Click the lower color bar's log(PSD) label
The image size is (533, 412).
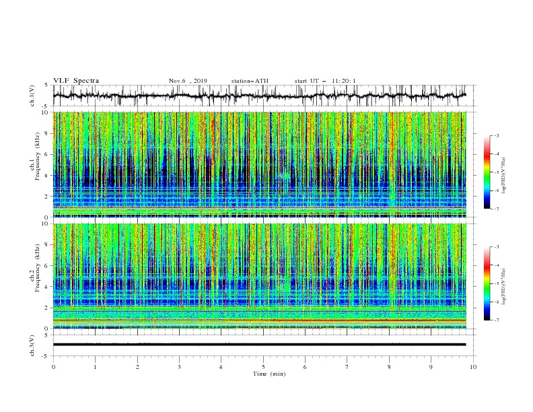tap(504, 287)
